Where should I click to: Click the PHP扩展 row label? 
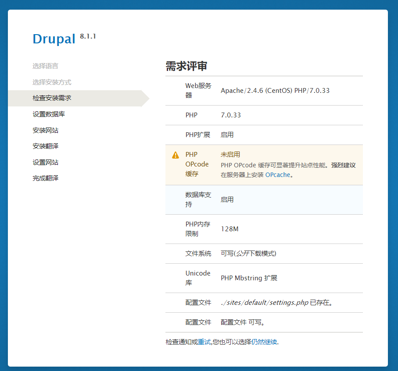point(198,135)
